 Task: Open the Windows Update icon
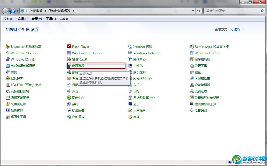coord(192,53)
